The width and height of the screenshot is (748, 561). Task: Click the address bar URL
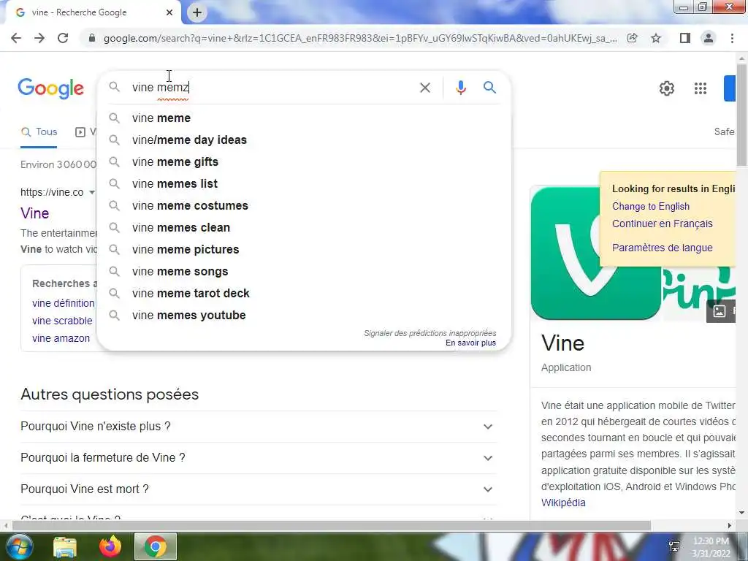coord(360,38)
